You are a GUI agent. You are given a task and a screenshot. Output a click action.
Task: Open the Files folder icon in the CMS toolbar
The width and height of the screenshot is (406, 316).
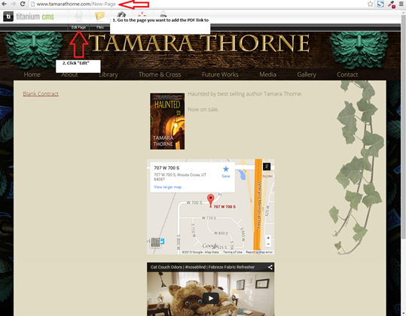tap(99, 16)
